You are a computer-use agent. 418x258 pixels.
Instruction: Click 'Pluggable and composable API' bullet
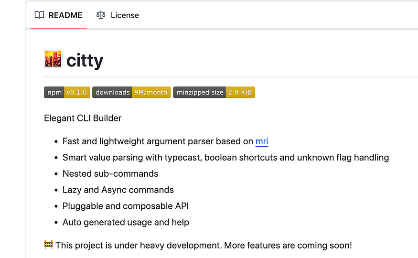[126, 206]
